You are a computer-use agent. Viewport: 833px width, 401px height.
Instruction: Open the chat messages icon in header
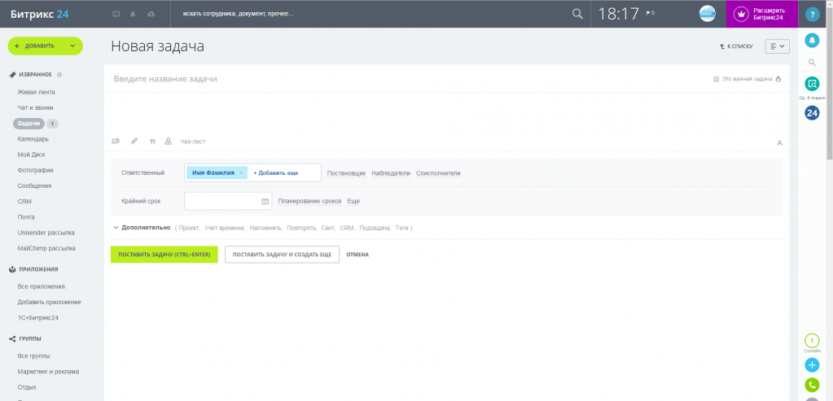click(x=116, y=15)
